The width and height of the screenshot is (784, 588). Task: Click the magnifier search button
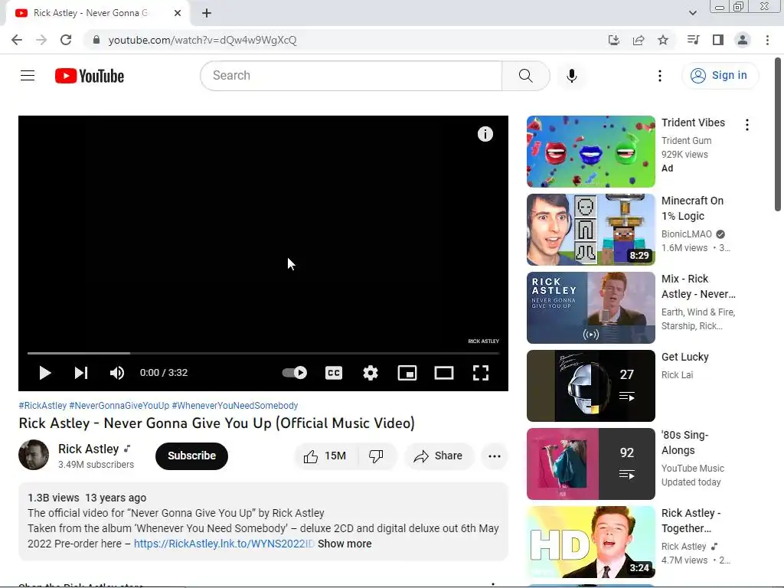click(x=525, y=76)
